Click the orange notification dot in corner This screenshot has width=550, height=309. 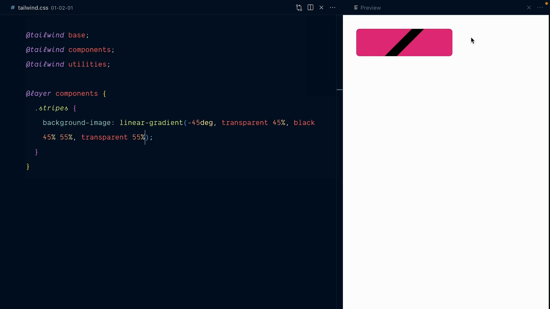(x=546, y=3)
